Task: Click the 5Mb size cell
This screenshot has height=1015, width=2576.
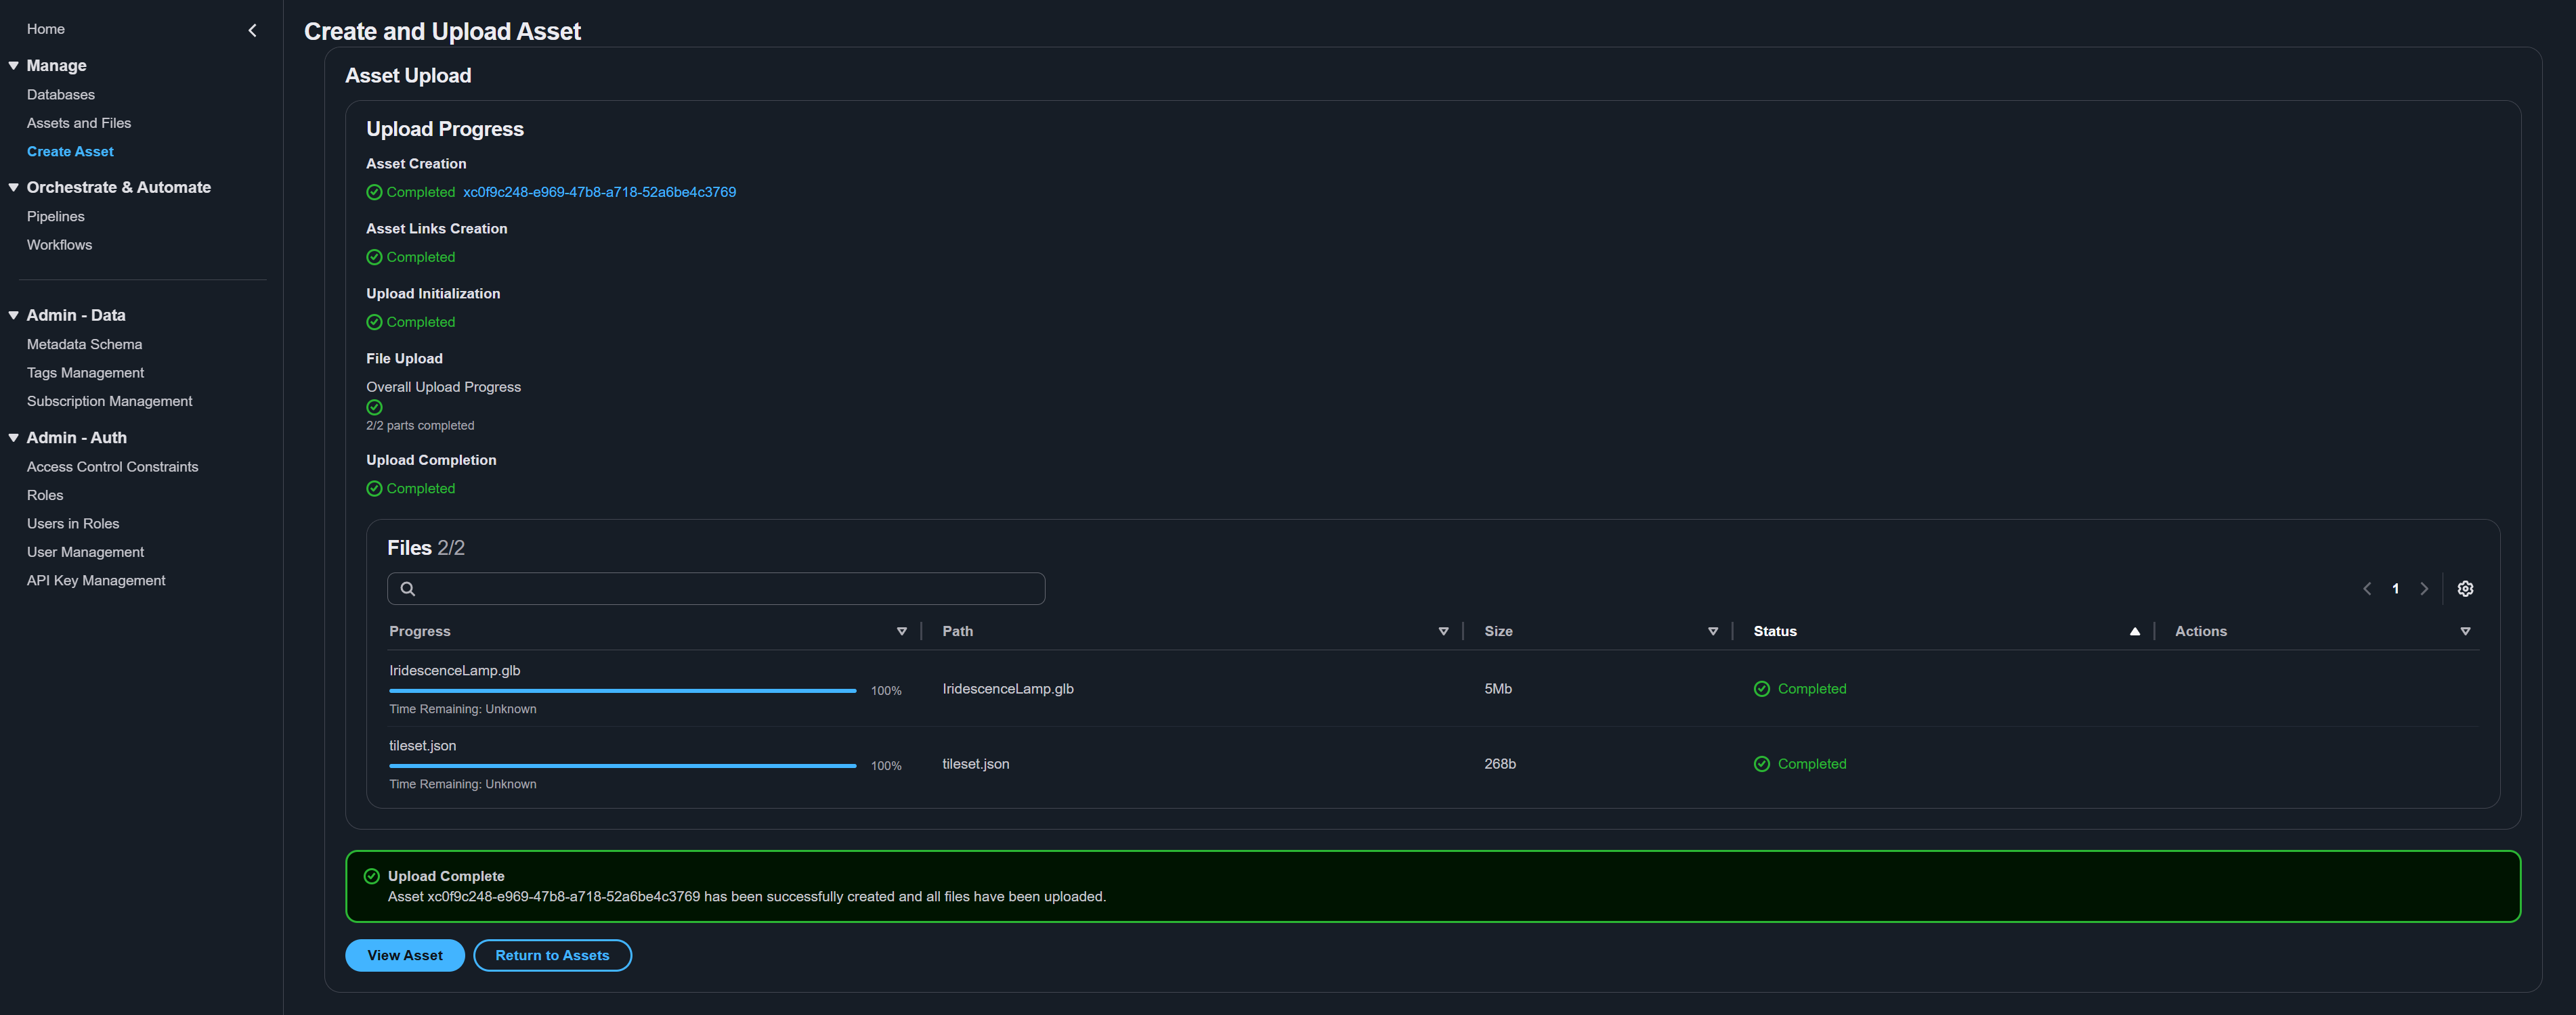Action: (x=1498, y=688)
